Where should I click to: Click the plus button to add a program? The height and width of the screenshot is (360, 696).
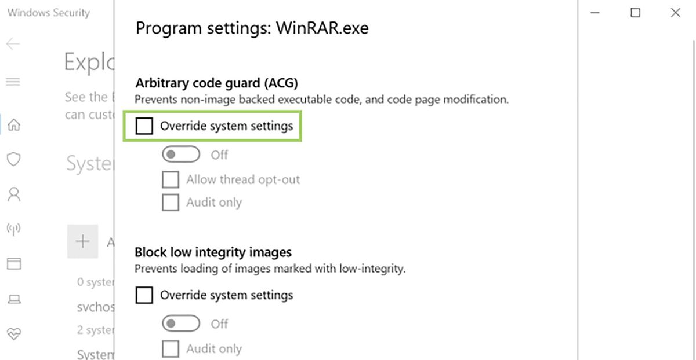(x=83, y=241)
